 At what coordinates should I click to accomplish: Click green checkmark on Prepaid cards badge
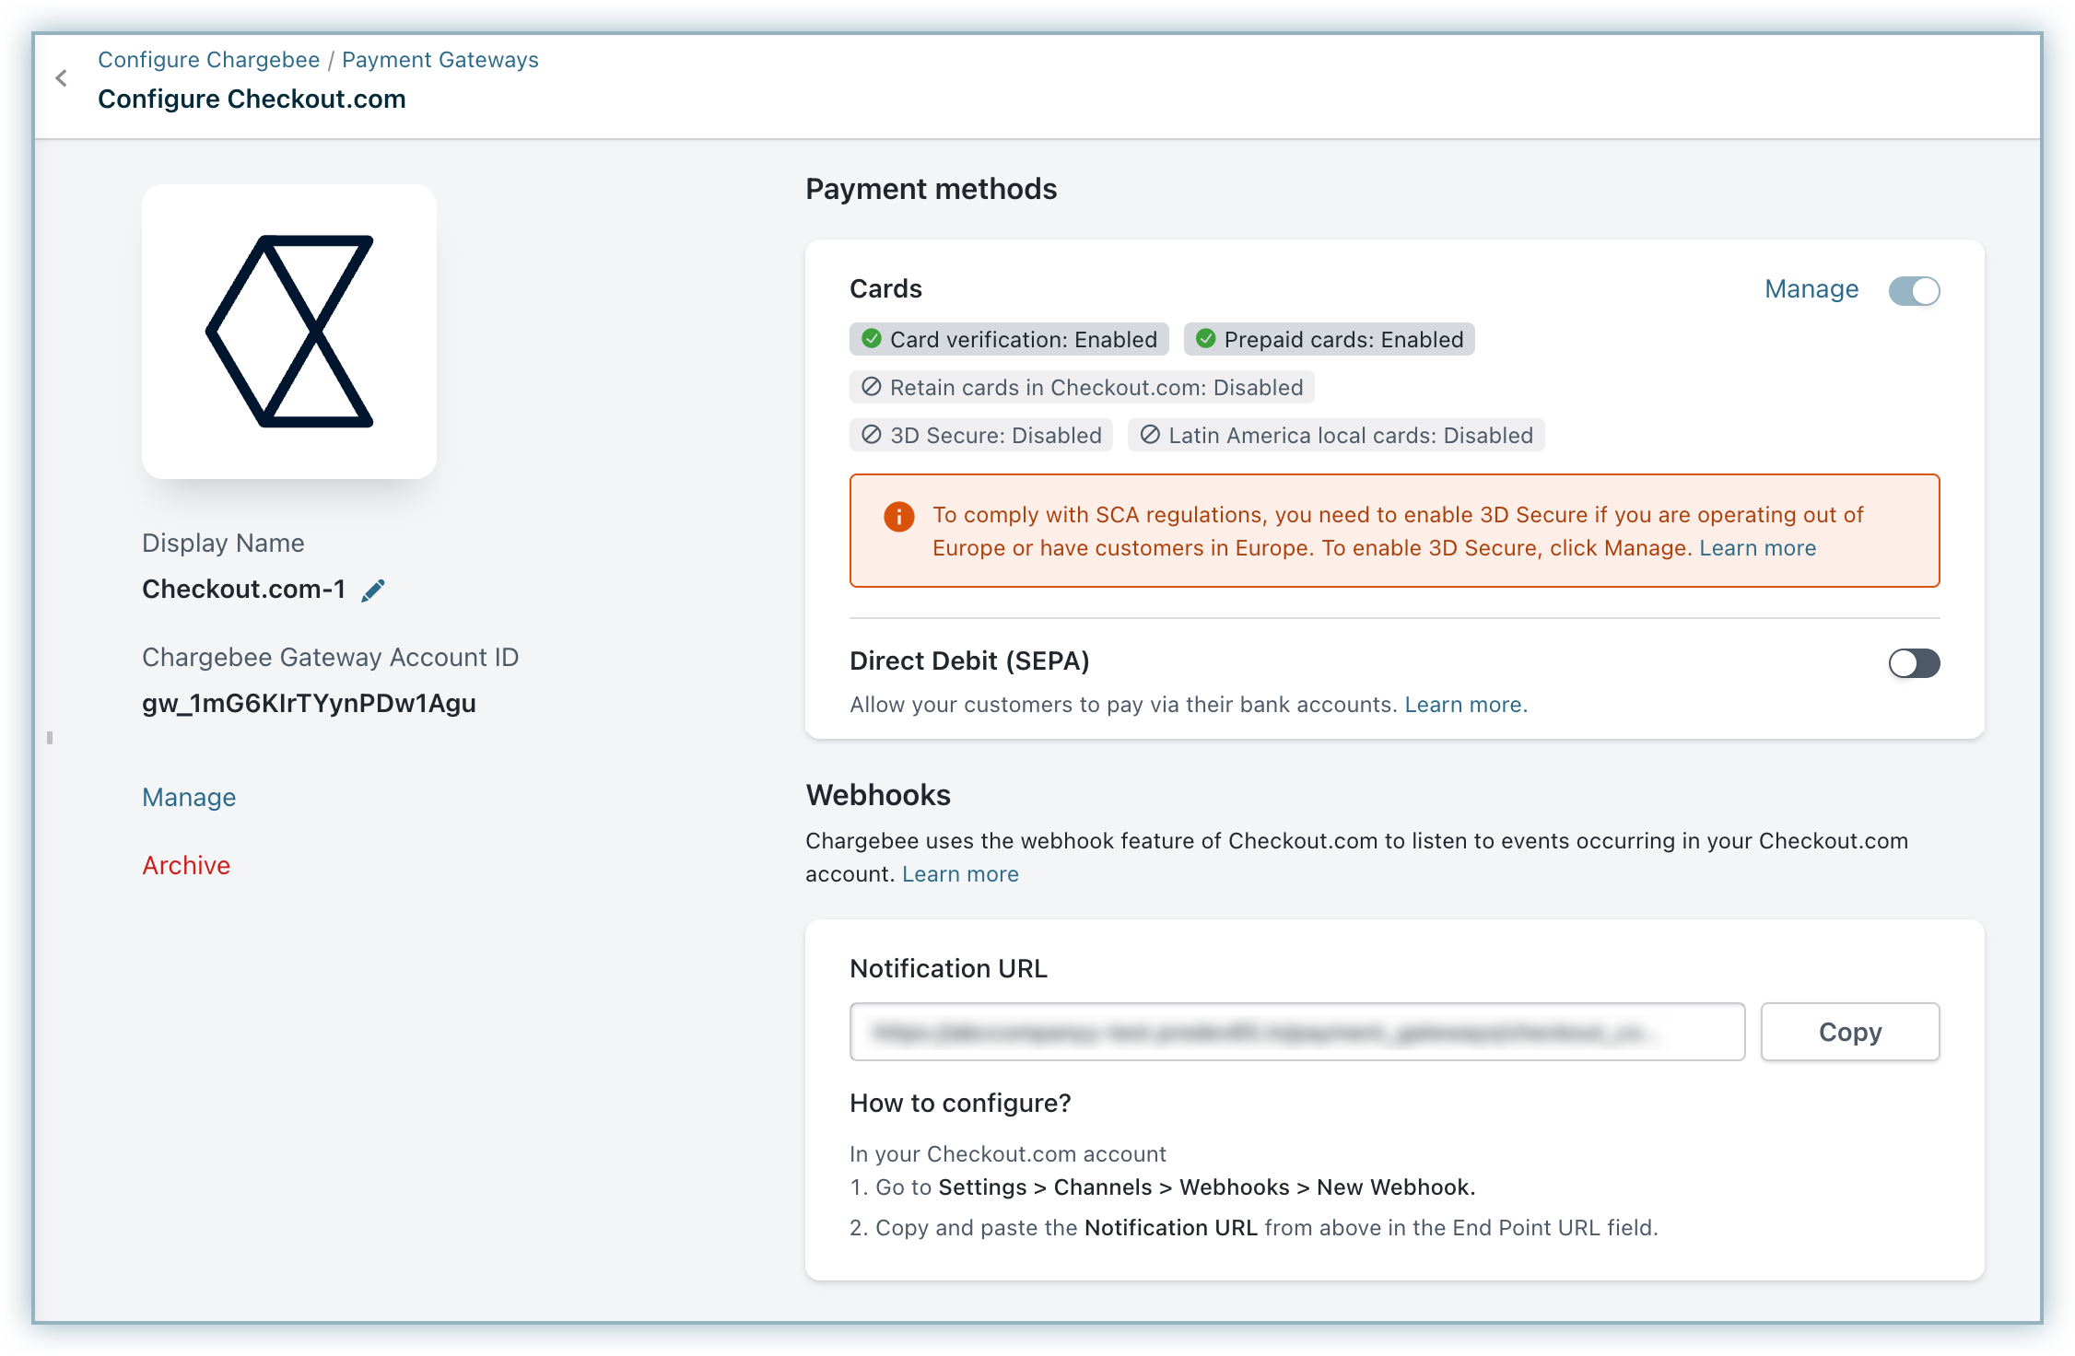point(1205,339)
